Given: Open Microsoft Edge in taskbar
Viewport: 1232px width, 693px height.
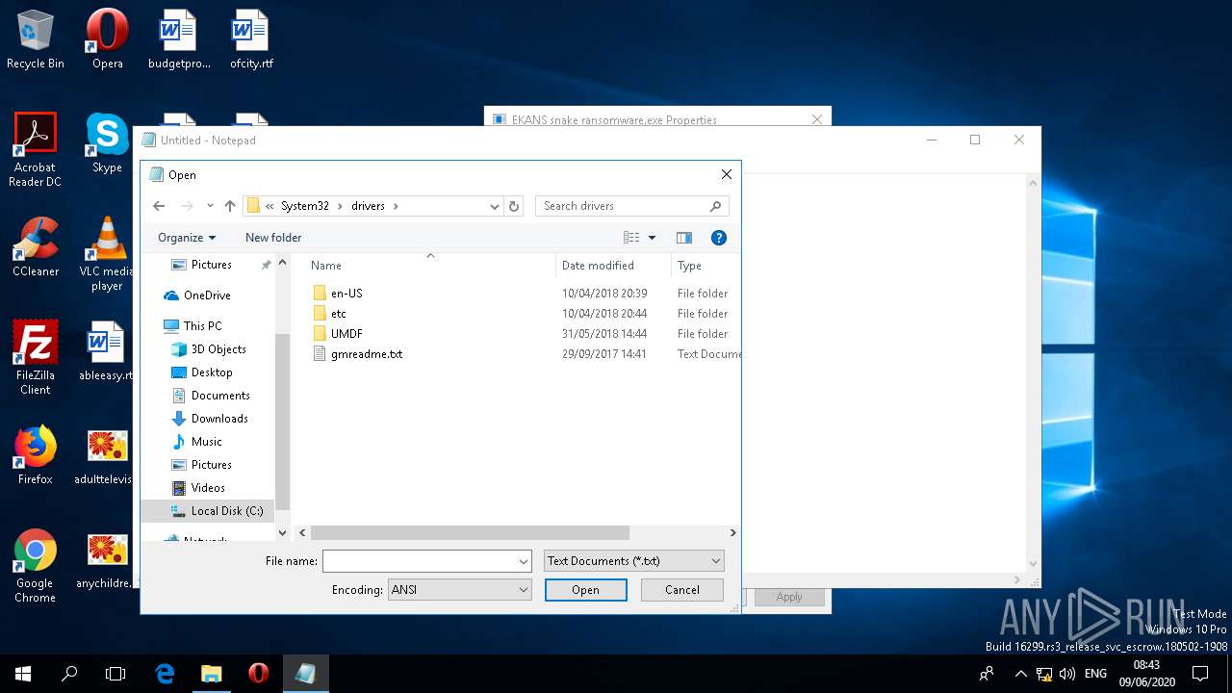Looking at the screenshot, I should 165,674.
